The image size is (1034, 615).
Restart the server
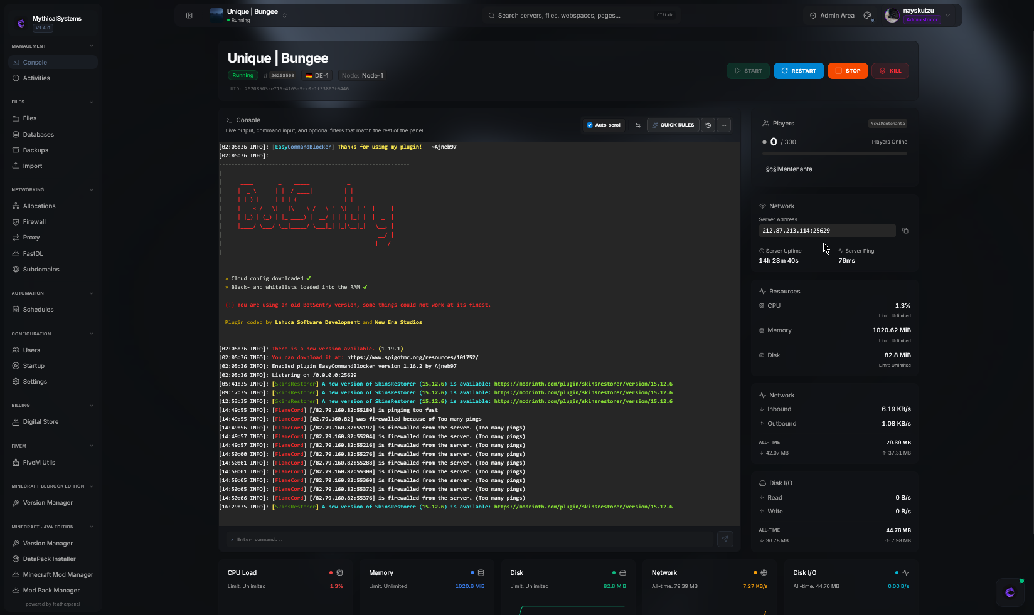(x=799, y=71)
